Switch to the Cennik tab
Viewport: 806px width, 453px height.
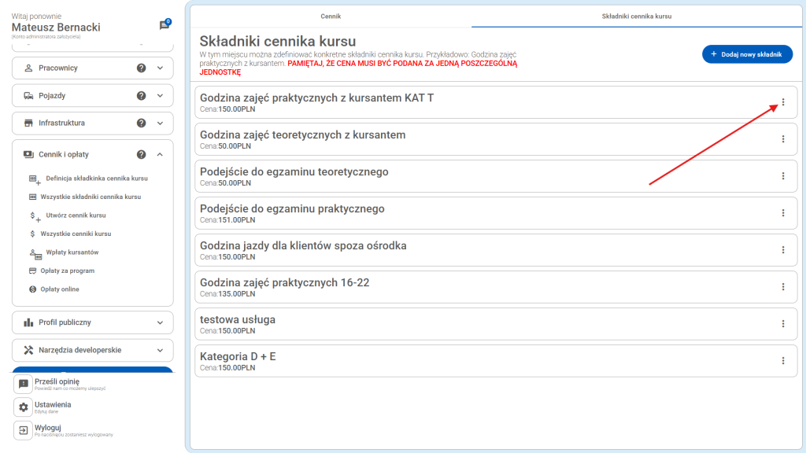[331, 16]
